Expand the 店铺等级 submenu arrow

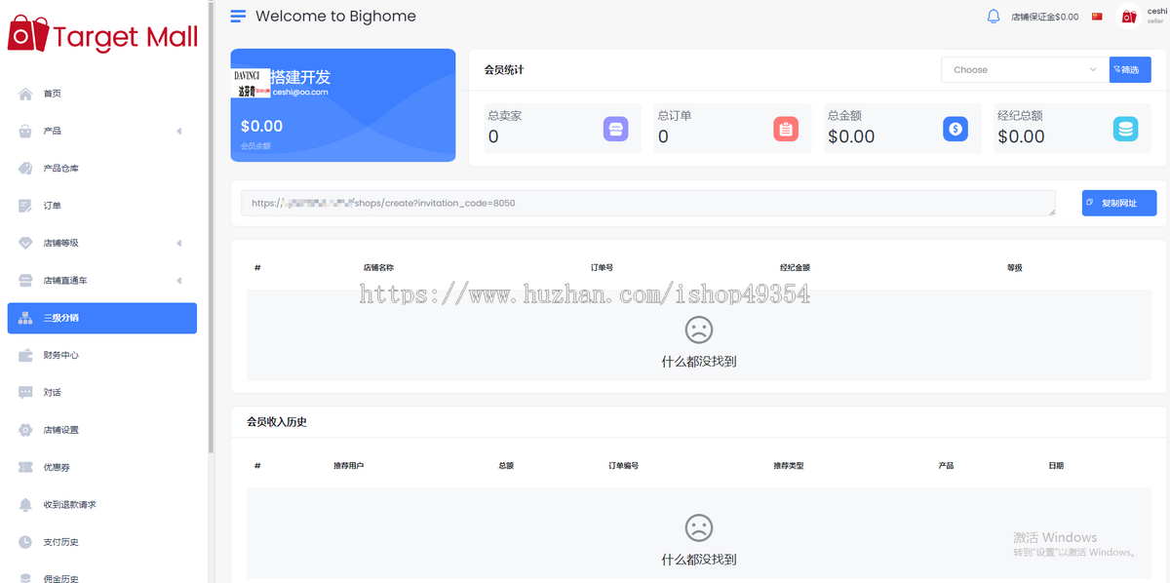tap(178, 243)
